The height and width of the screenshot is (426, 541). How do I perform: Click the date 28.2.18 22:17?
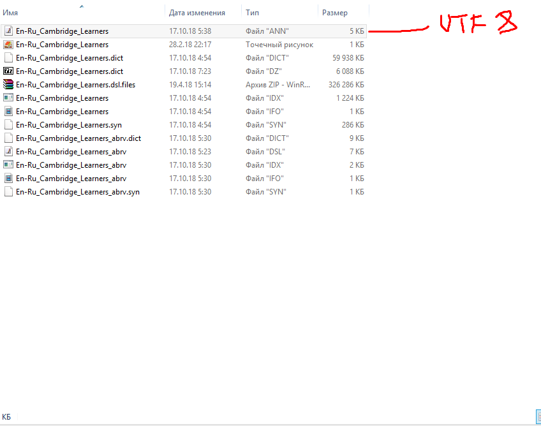click(190, 45)
